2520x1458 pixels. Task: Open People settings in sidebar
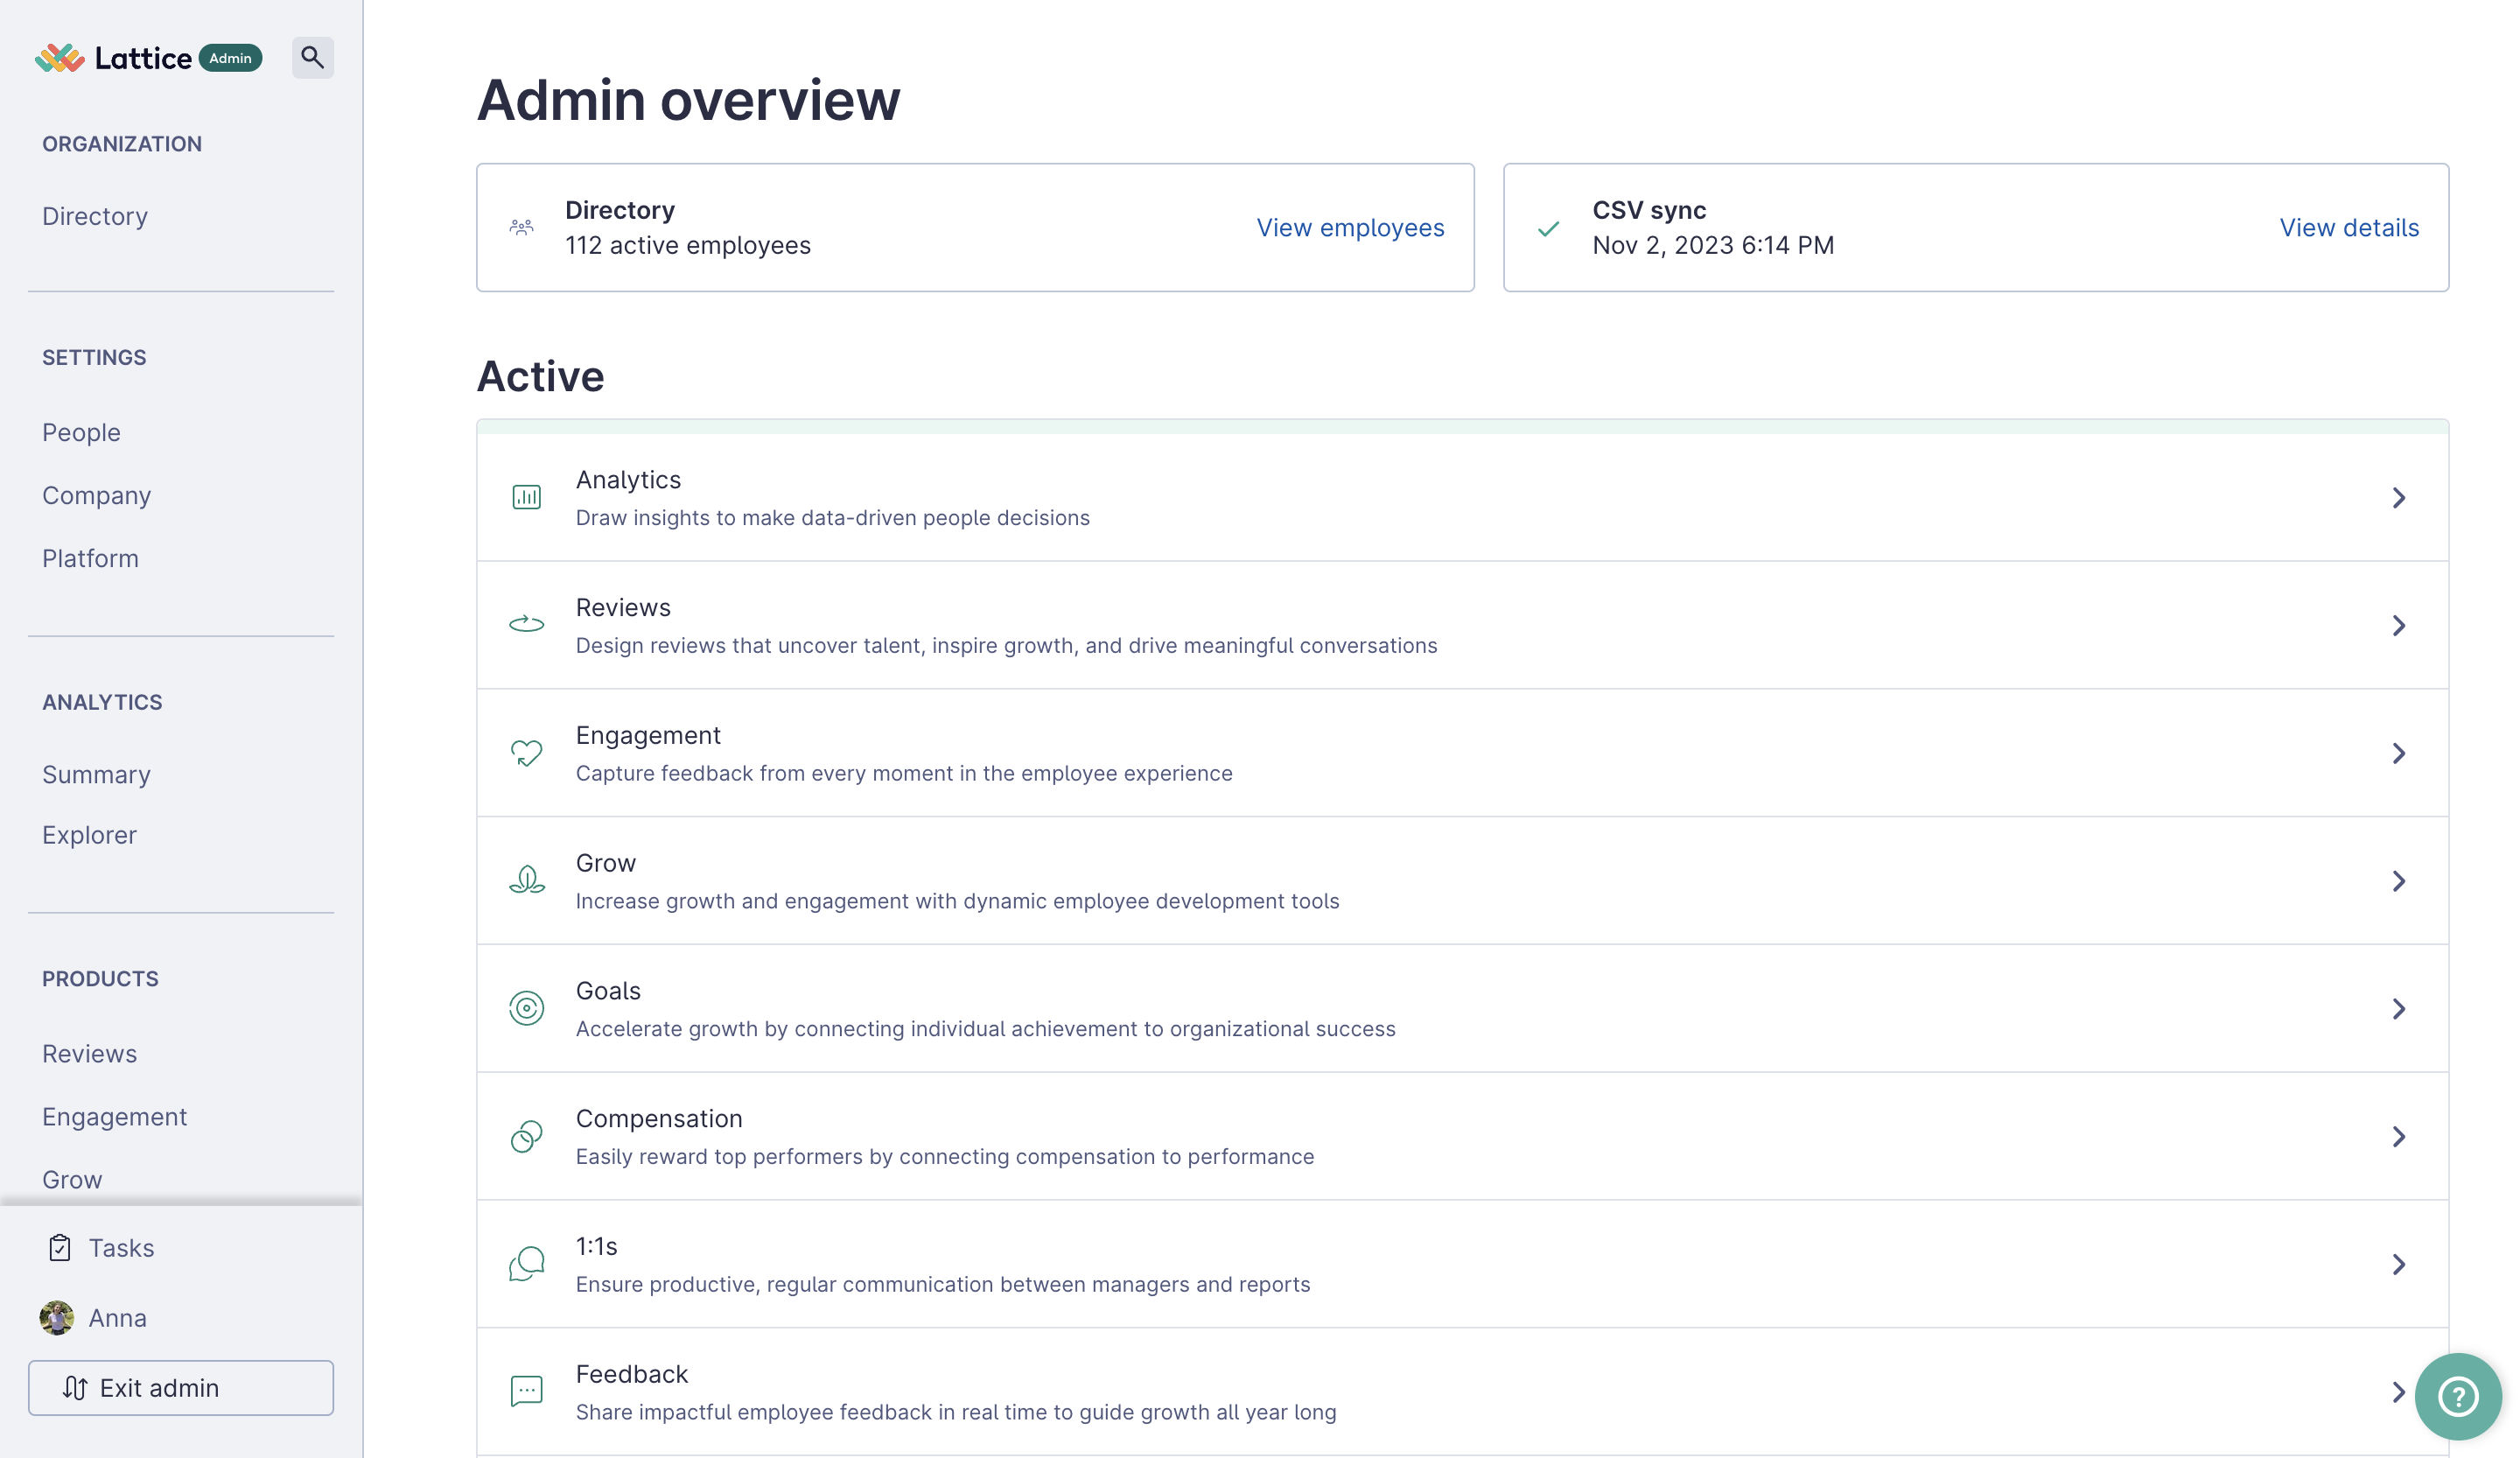[81, 432]
